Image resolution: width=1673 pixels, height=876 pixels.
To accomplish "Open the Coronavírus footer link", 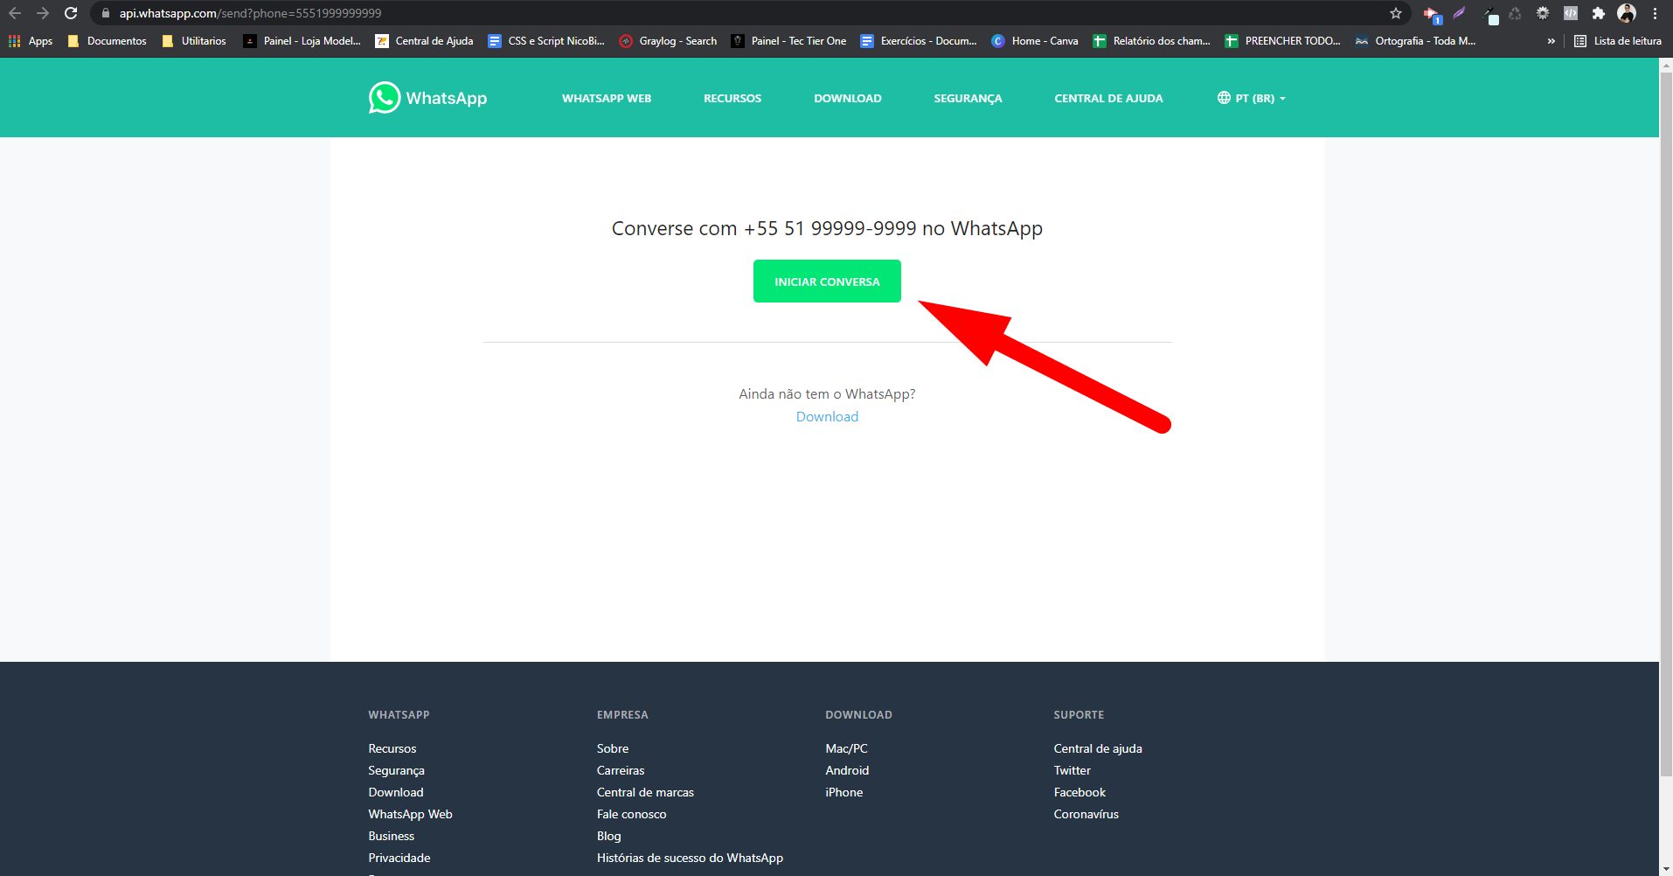I will 1086,814.
